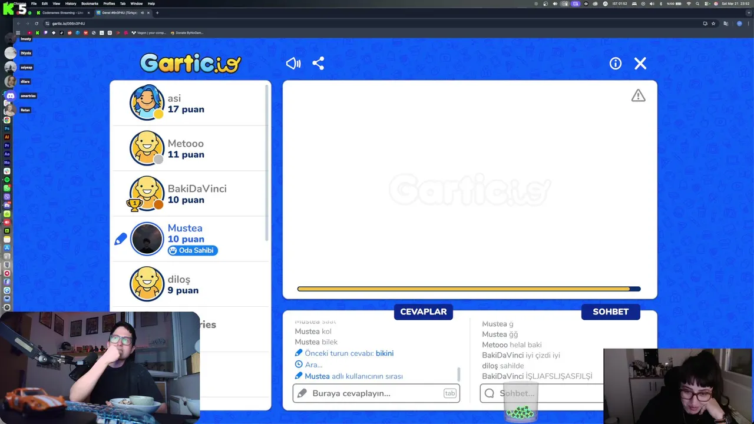Click the Gartic.io logo
The image size is (754, 424).
[x=190, y=63]
